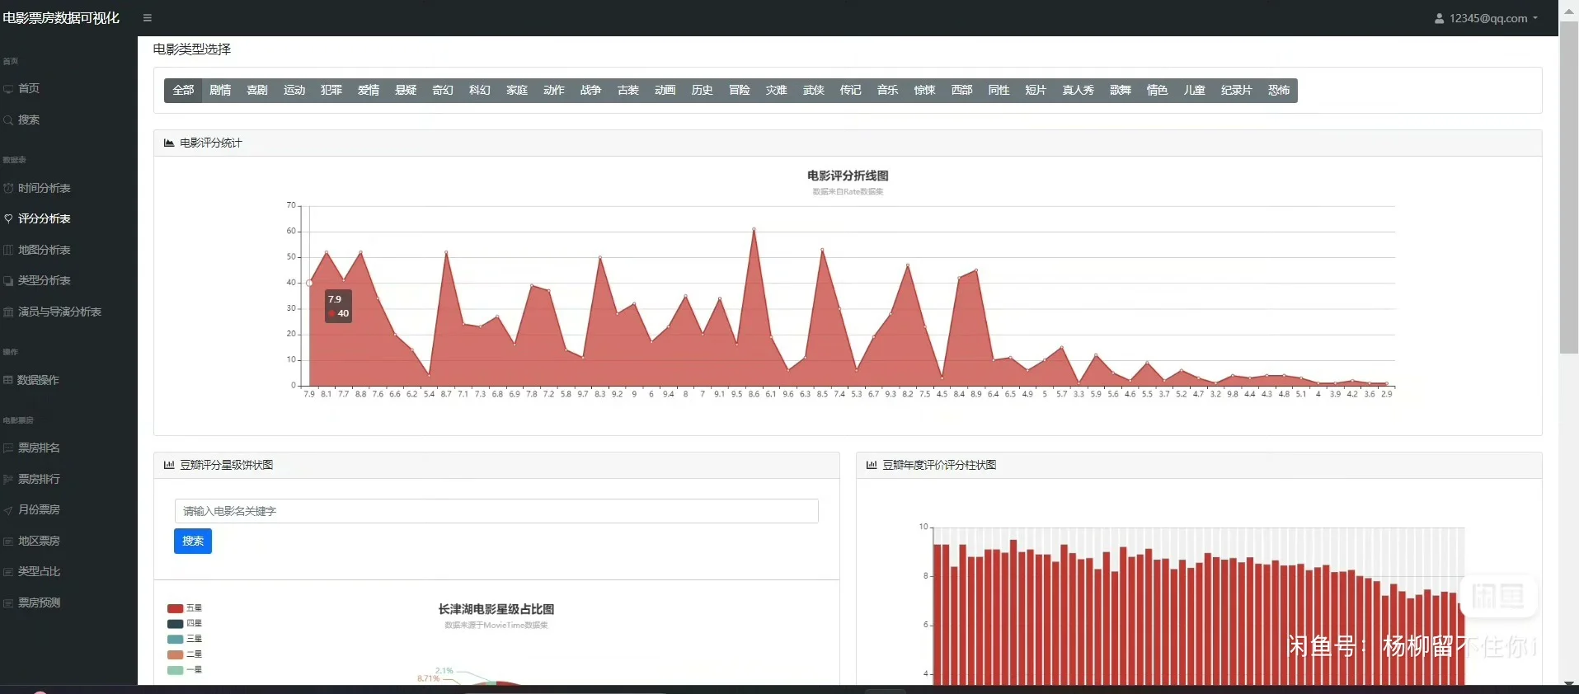Click the 豆瓣年度评价评分柱状图 panel icon

pos(872,465)
